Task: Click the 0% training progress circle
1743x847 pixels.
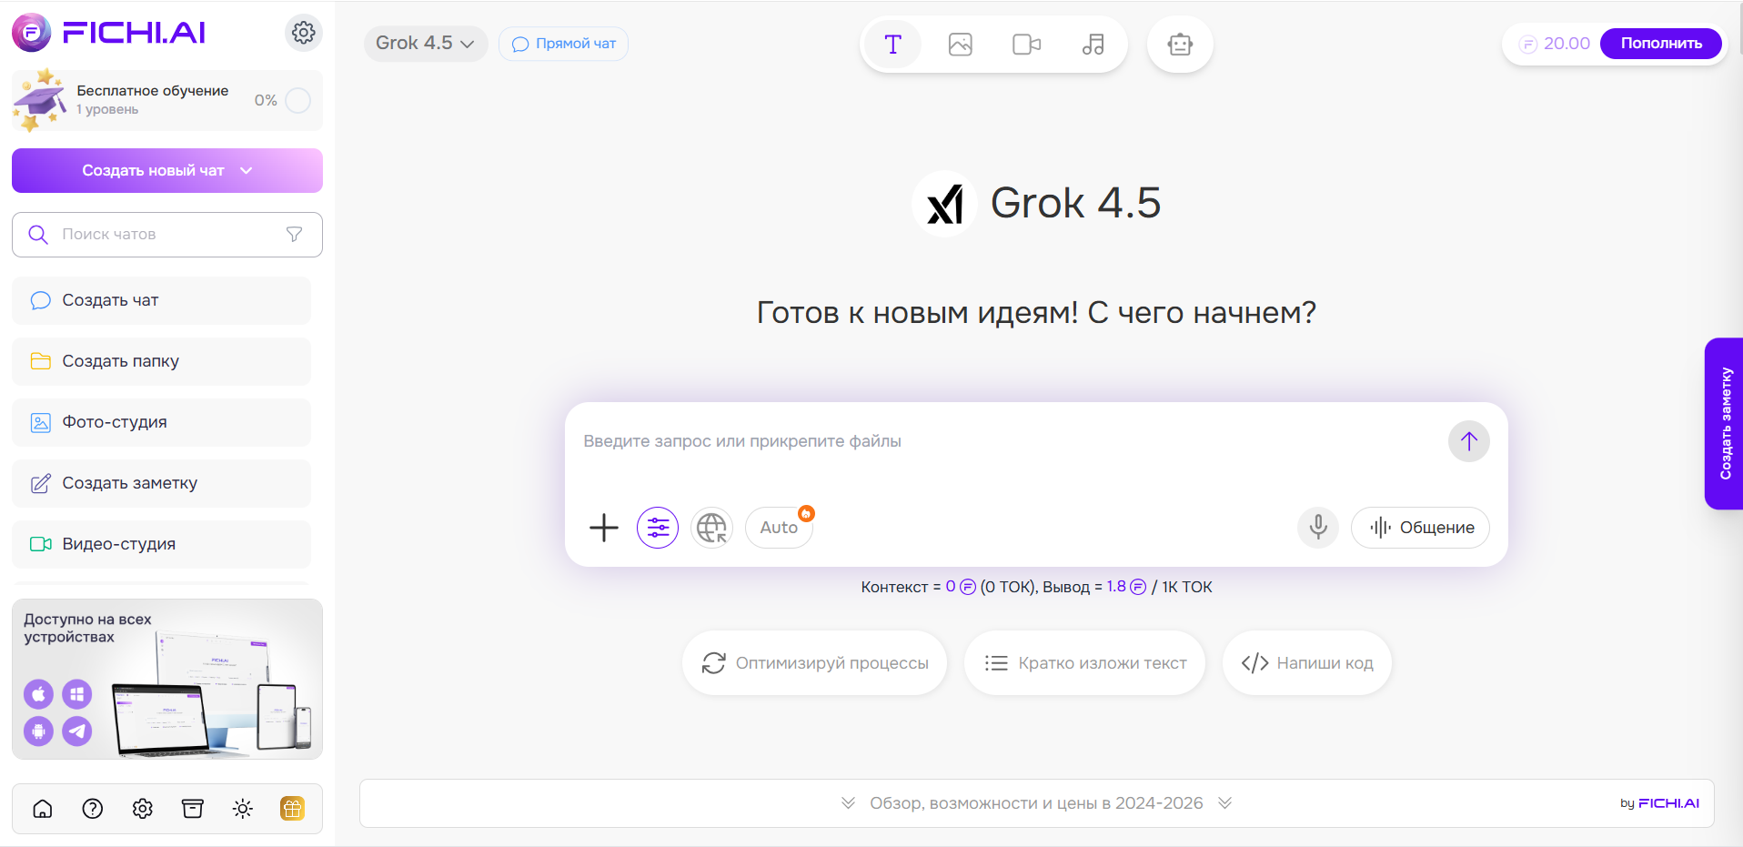Action: pos(297,100)
